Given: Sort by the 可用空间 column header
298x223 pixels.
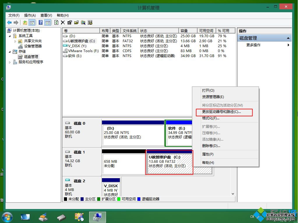Looking at the screenshot, I should tap(207, 31).
